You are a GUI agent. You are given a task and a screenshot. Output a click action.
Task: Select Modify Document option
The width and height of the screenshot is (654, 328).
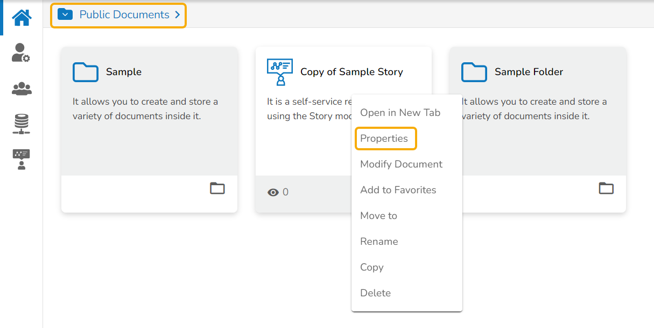coord(401,164)
